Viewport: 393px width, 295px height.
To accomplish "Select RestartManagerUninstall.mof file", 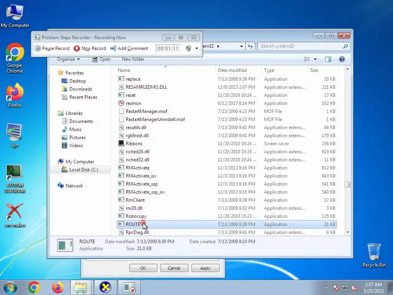I will click(x=226, y=119).
